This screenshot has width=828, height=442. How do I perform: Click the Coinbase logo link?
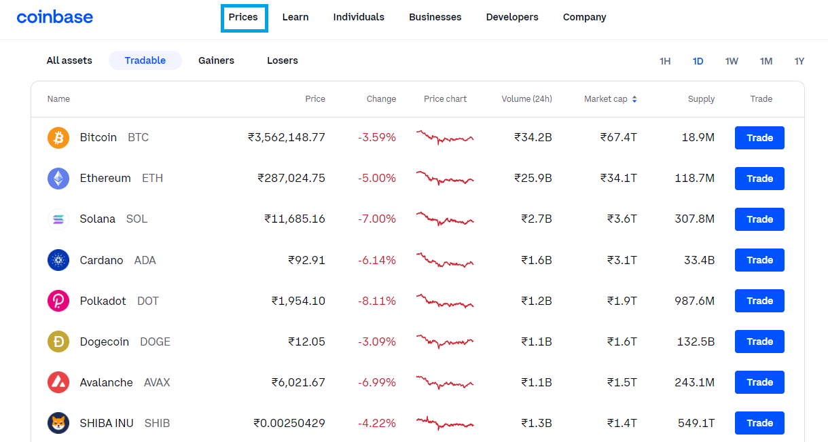pos(55,17)
